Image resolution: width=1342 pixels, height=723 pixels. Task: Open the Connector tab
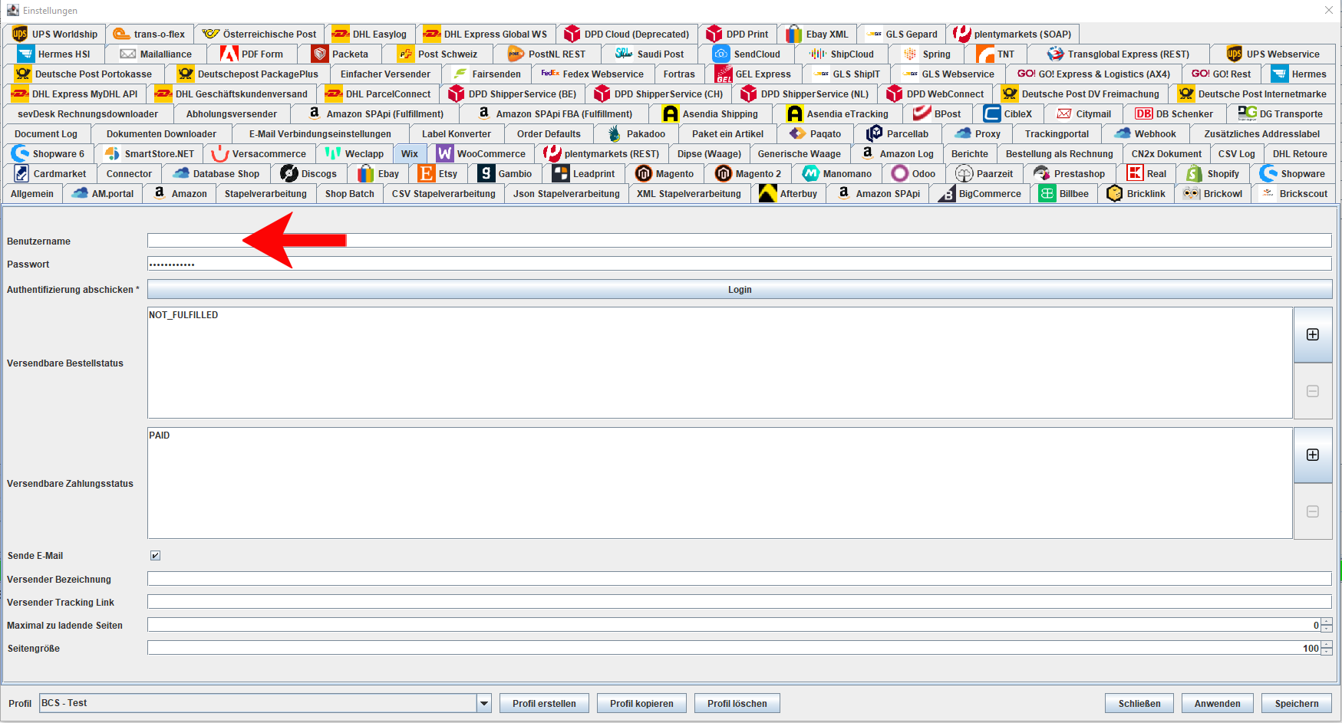(x=129, y=173)
